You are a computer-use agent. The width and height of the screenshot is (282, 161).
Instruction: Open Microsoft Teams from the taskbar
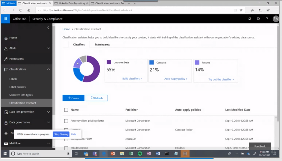[95, 154]
